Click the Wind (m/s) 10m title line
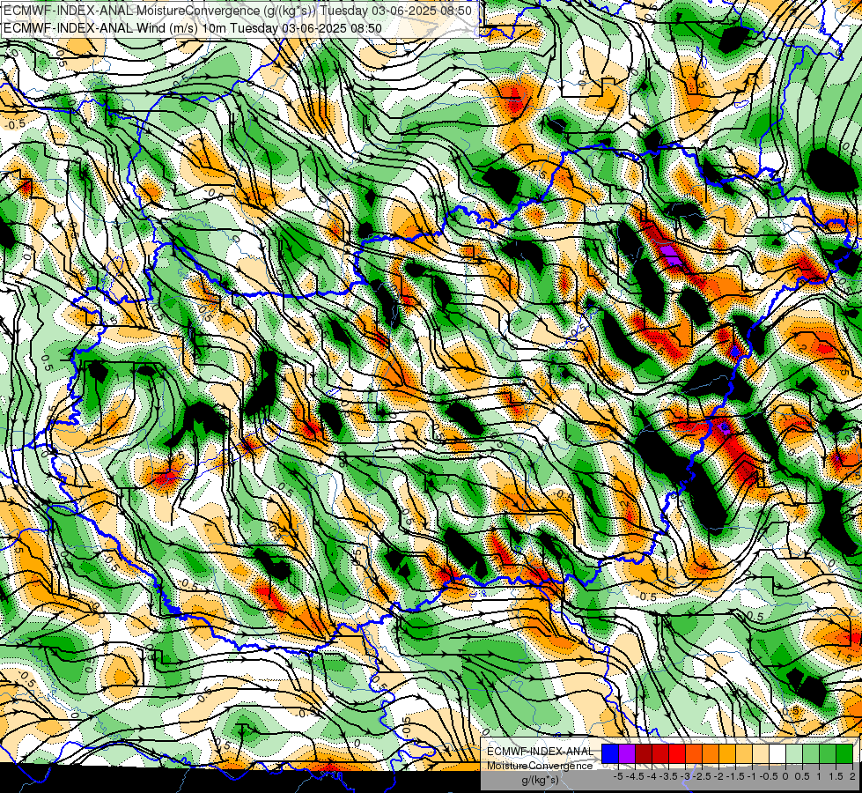The image size is (862, 793). click(193, 27)
